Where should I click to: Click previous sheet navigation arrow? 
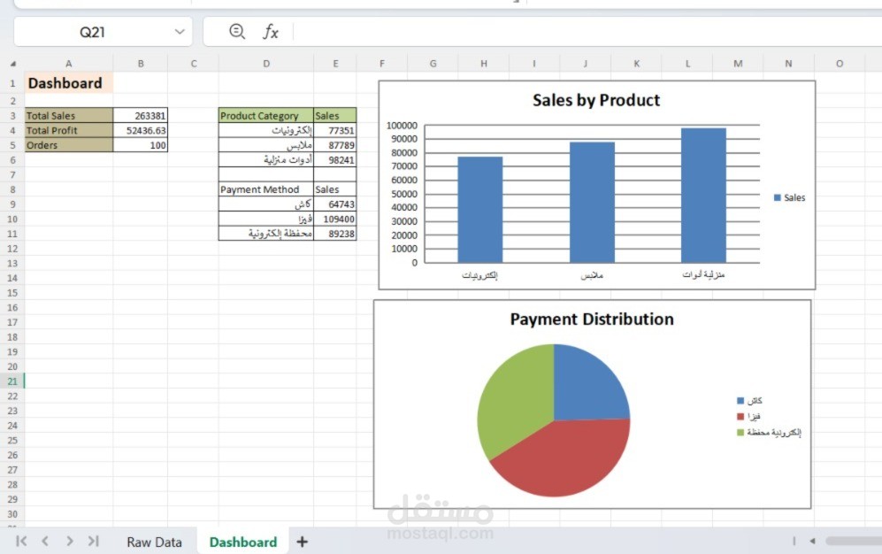pos(45,541)
